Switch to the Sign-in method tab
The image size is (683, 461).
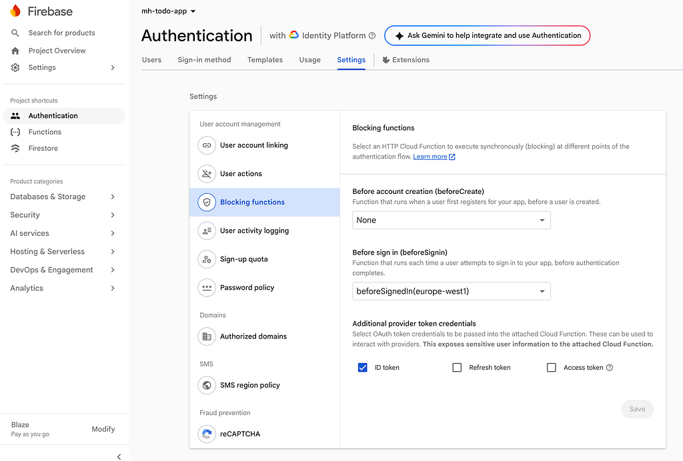(x=204, y=60)
